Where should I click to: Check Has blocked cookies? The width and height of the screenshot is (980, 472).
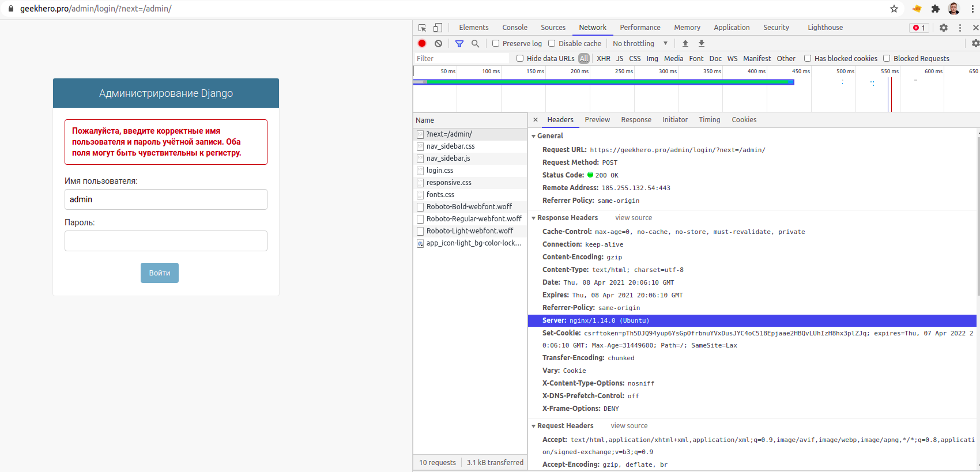pos(808,58)
